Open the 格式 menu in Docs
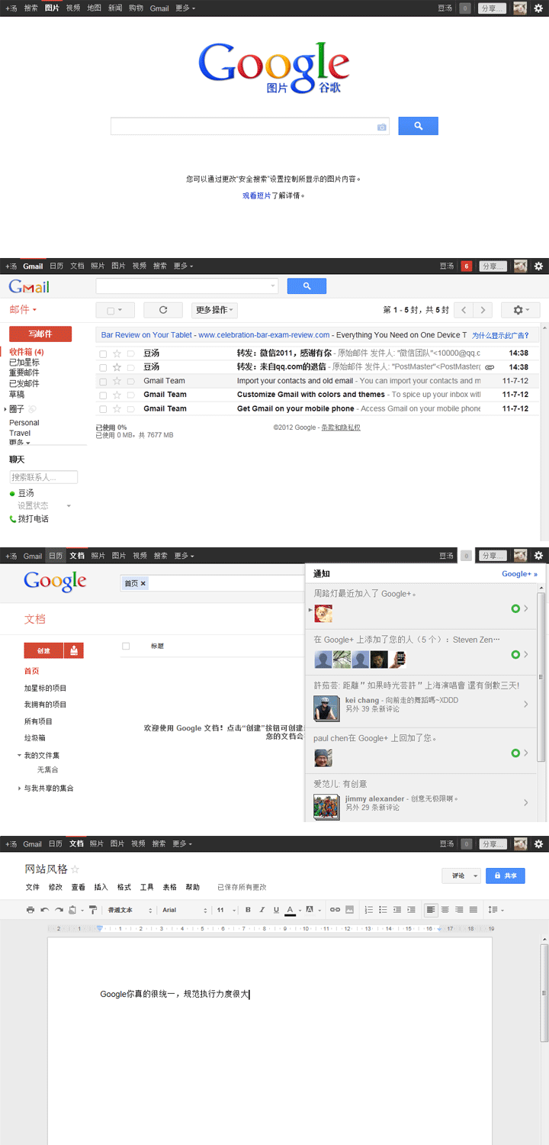The image size is (549, 1145). tap(124, 887)
